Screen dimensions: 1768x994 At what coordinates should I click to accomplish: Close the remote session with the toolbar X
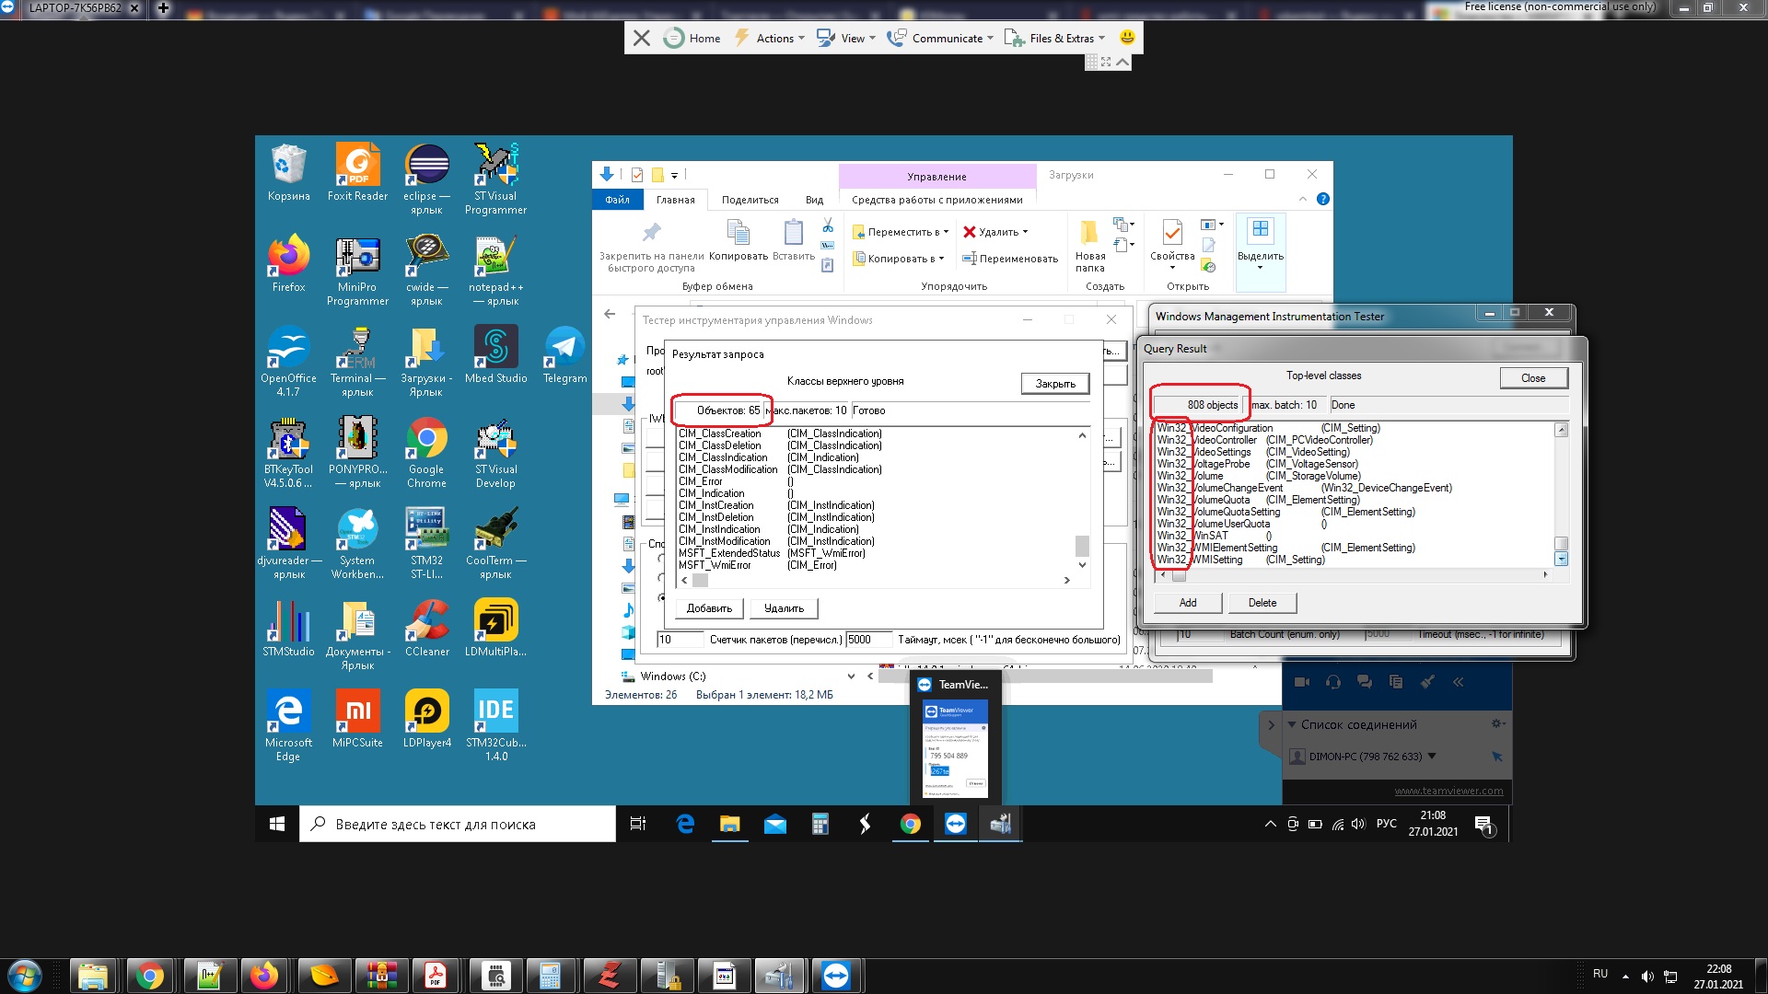click(642, 38)
